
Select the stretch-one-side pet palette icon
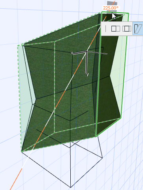click(115, 28)
